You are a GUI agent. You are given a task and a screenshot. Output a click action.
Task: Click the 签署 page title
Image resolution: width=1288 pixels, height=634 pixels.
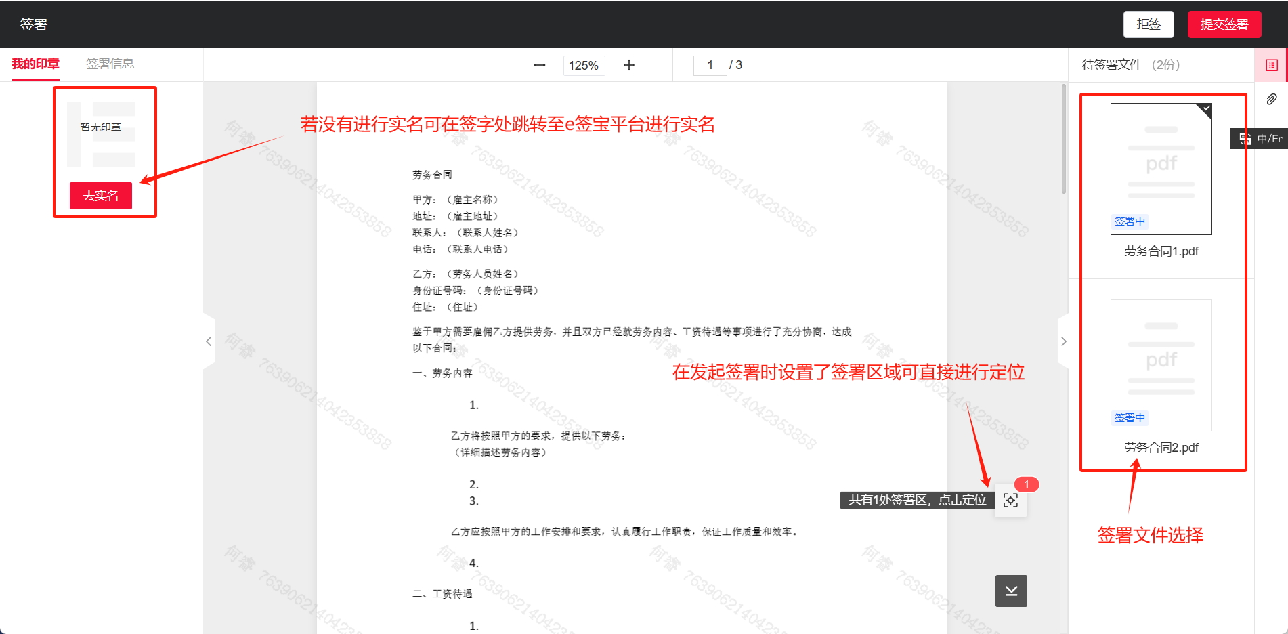click(34, 25)
